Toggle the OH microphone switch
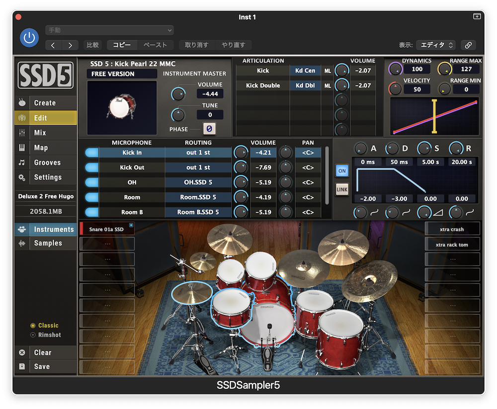The height and width of the screenshot is (409, 497). coord(92,182)
